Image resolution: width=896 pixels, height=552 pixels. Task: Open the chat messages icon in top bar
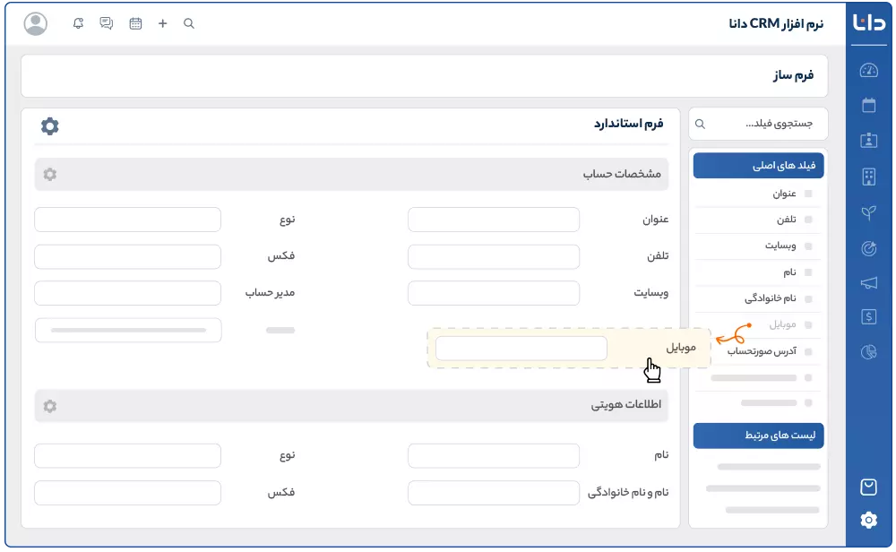pyautogui.click(x=105, y=23)
